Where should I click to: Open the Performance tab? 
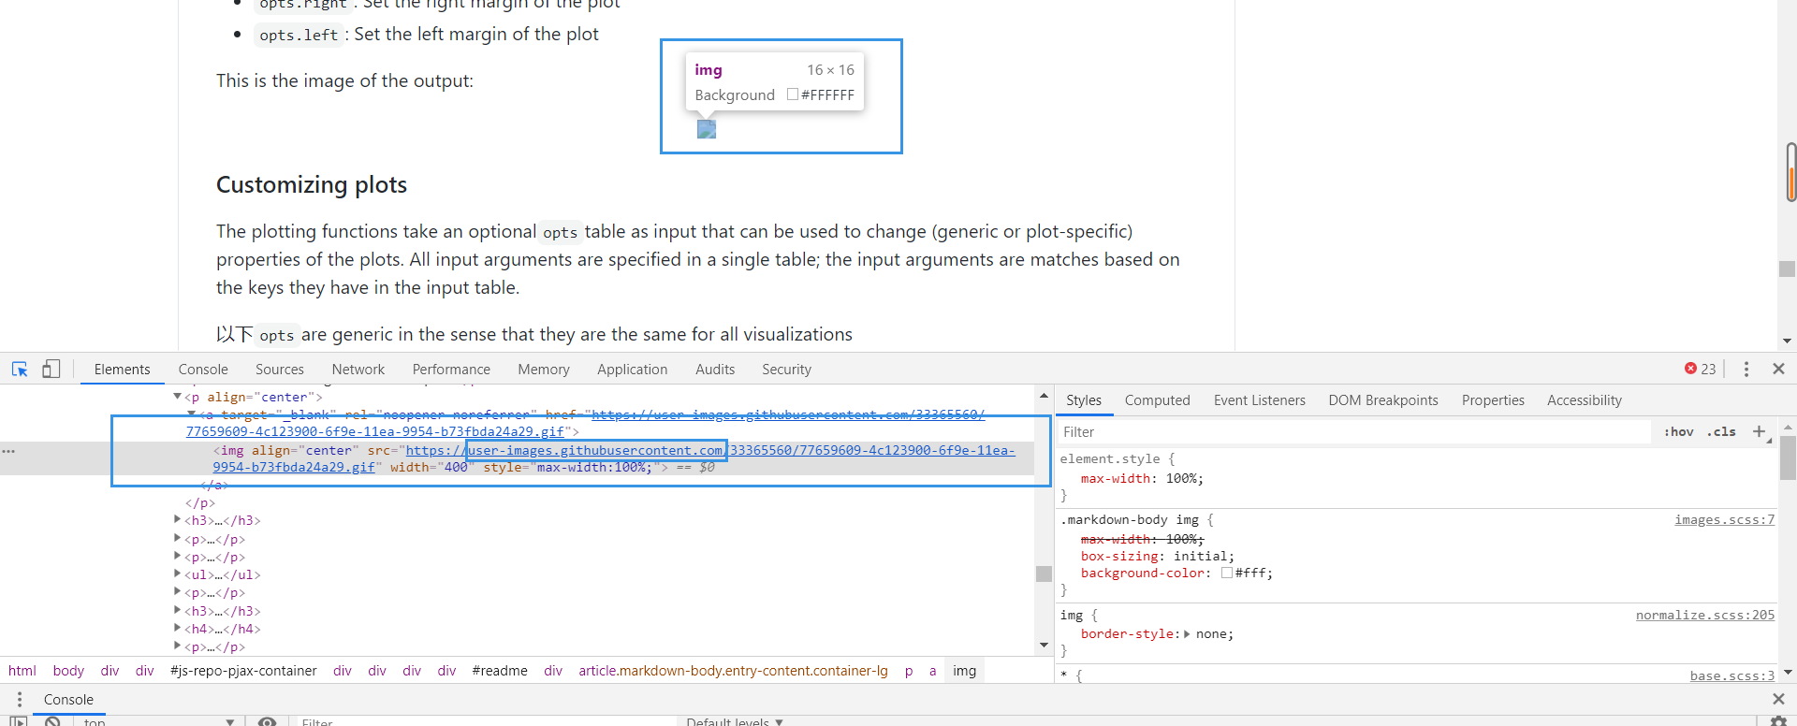coord(451,370)
